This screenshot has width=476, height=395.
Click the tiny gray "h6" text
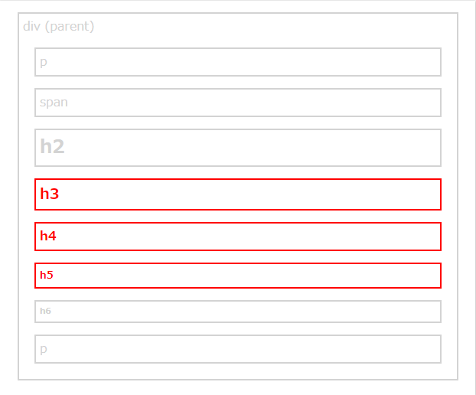coord(45,312)
